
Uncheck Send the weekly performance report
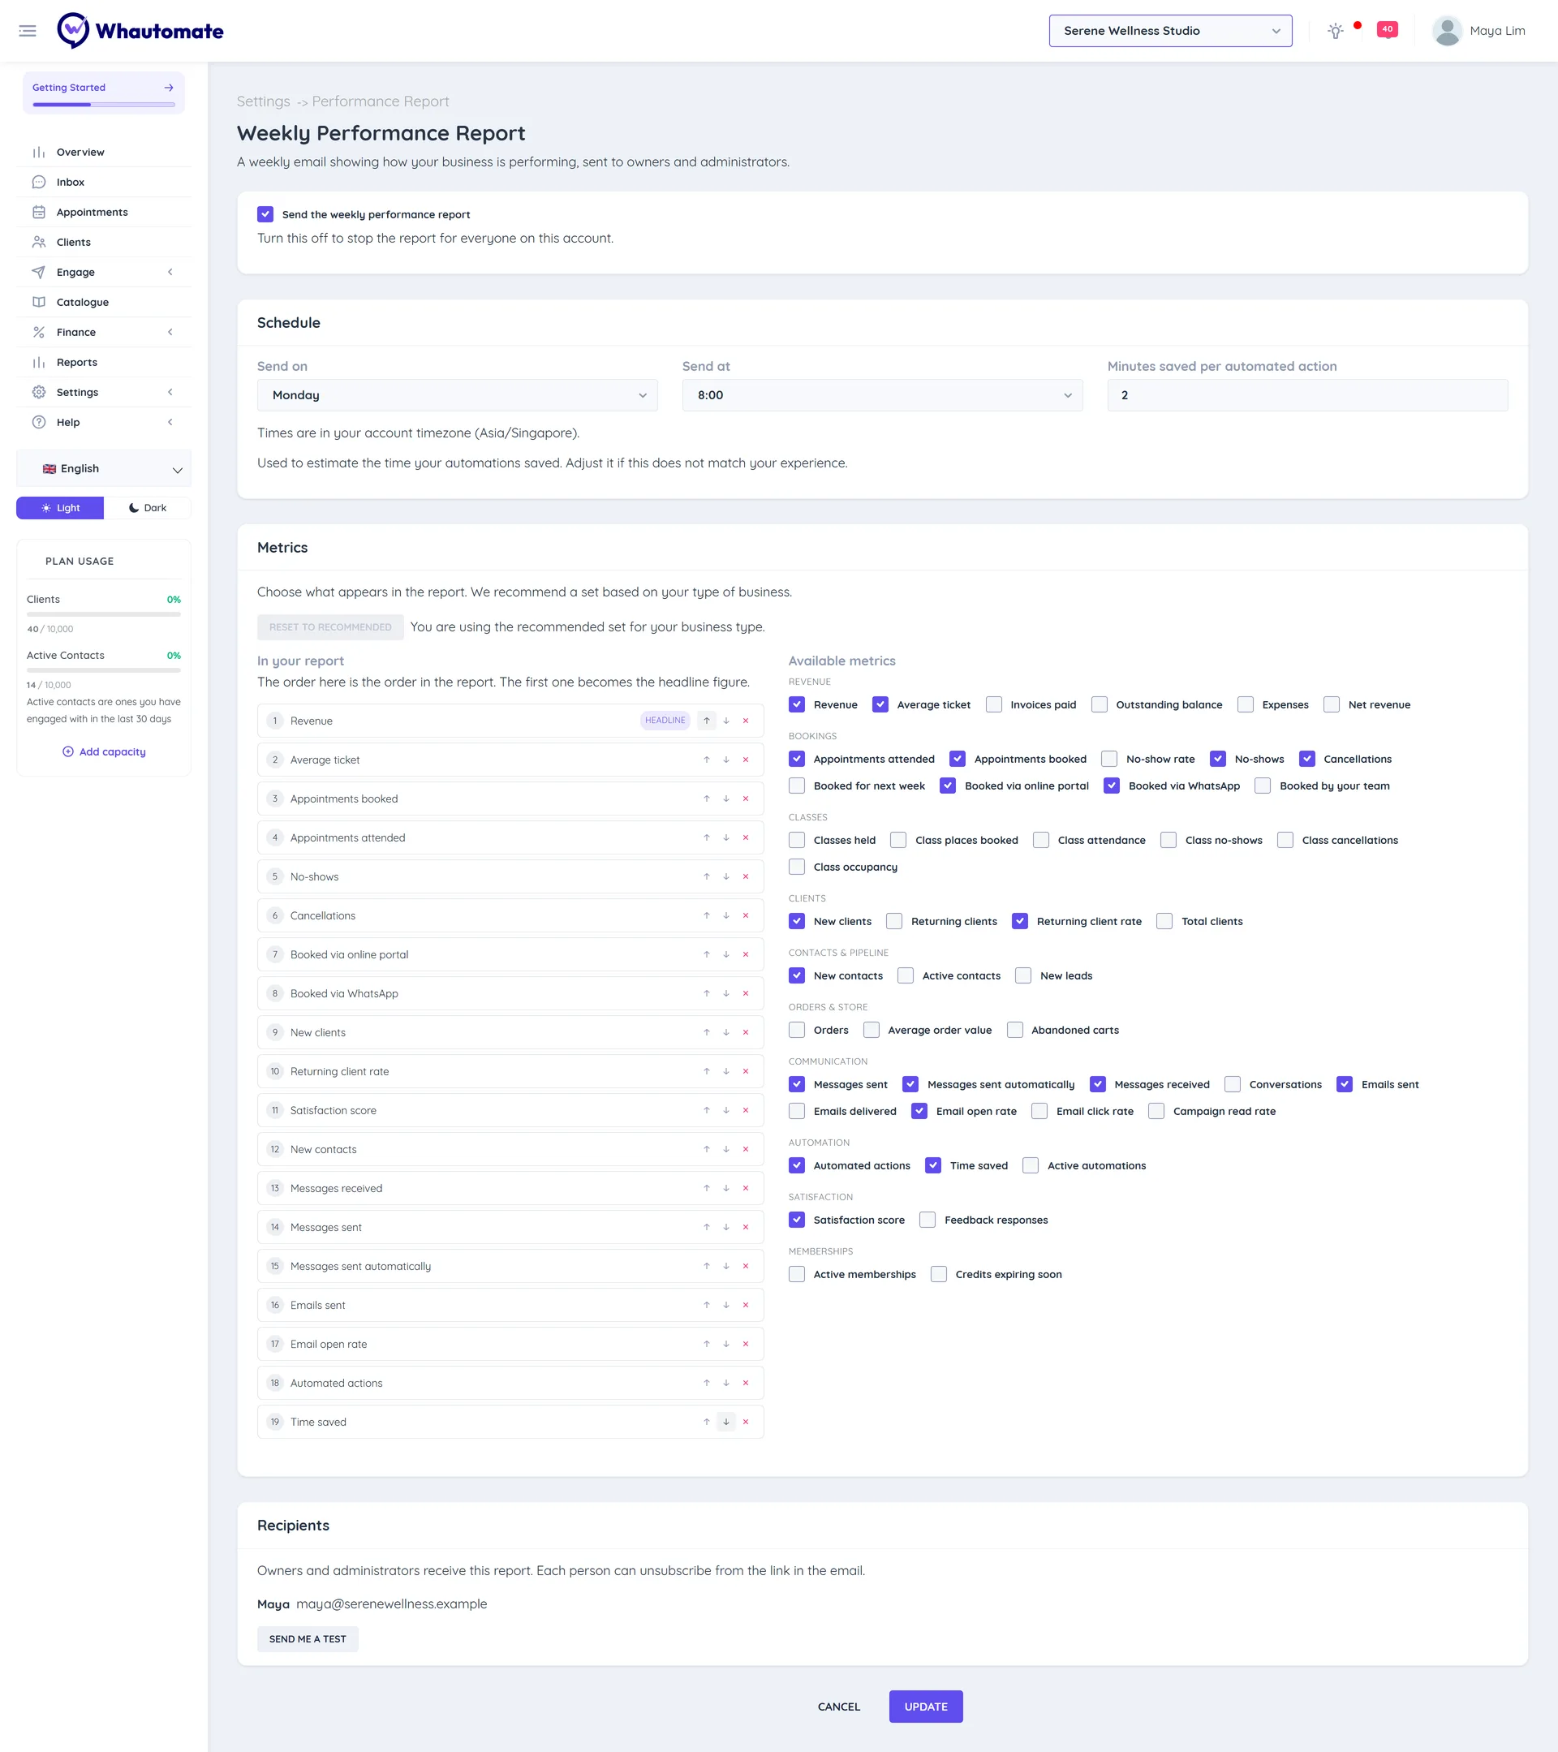coord(265,214)
